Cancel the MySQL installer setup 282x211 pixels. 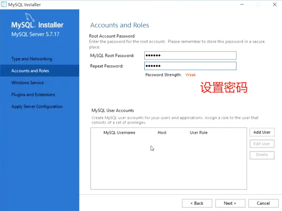coord(263,203)
